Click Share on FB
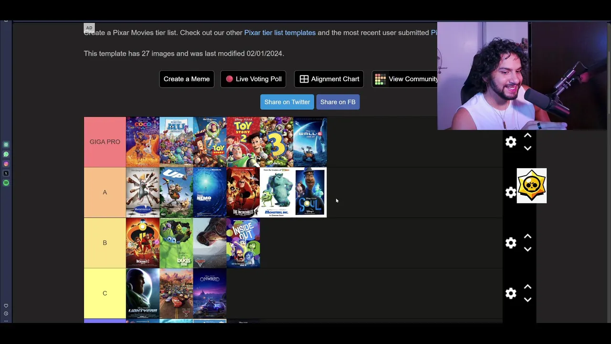Viewport: 611px width, 344px height. pos(338,102)
